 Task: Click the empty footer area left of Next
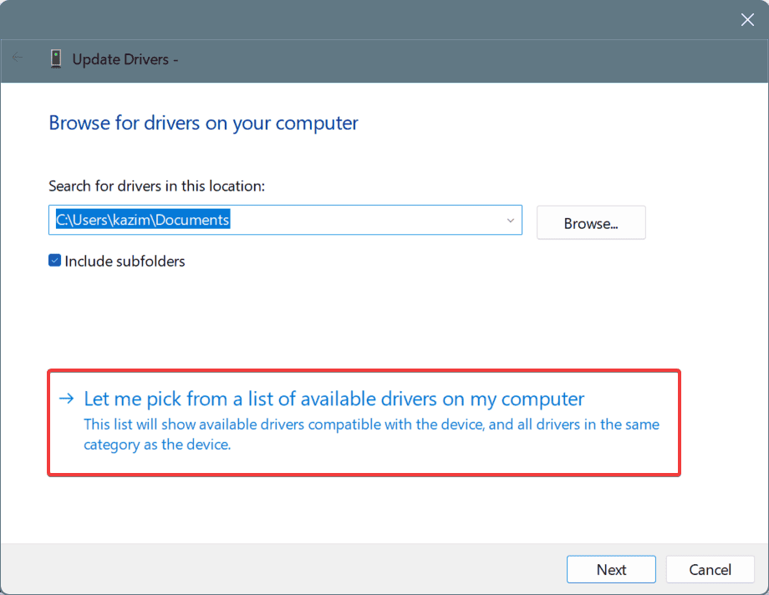click(x=284, y=570)
